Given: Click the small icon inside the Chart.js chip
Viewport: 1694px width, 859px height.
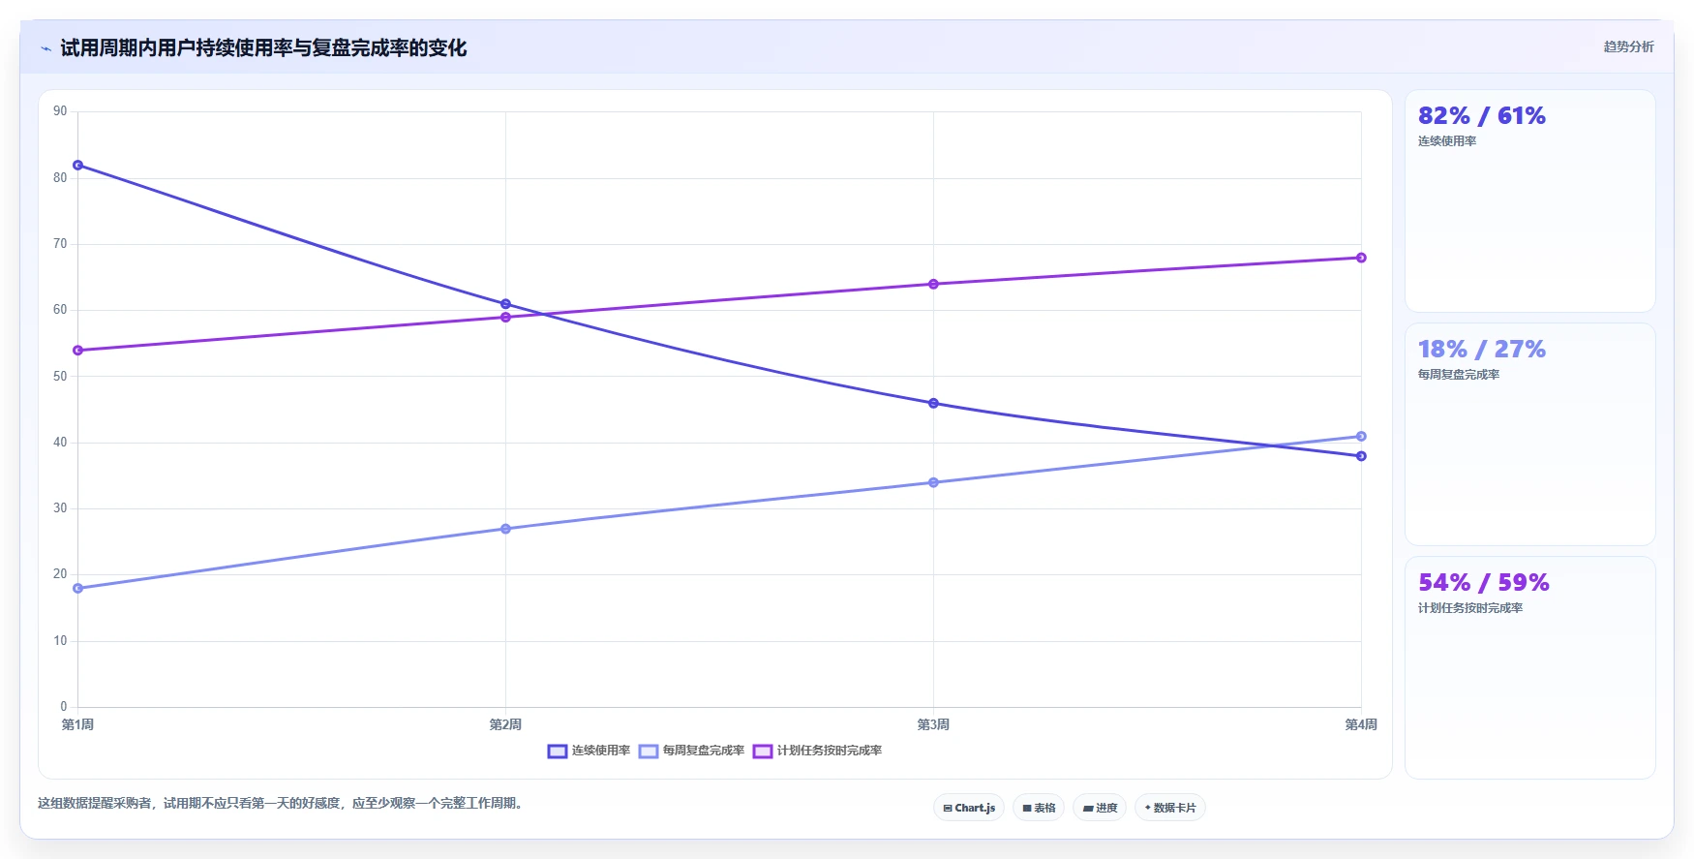Looking at the screenshot, I should click(x=948, y=808).
